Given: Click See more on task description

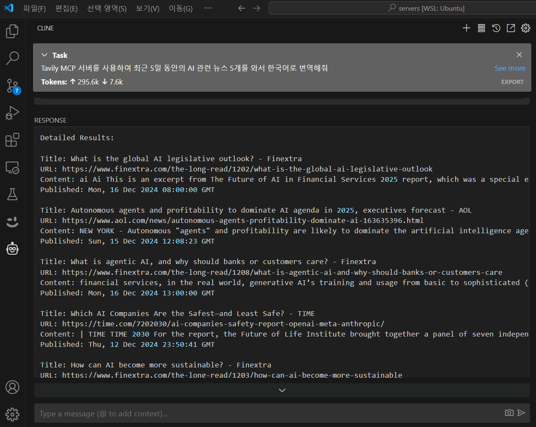Looking at the screenshot, I should point(510,68).
